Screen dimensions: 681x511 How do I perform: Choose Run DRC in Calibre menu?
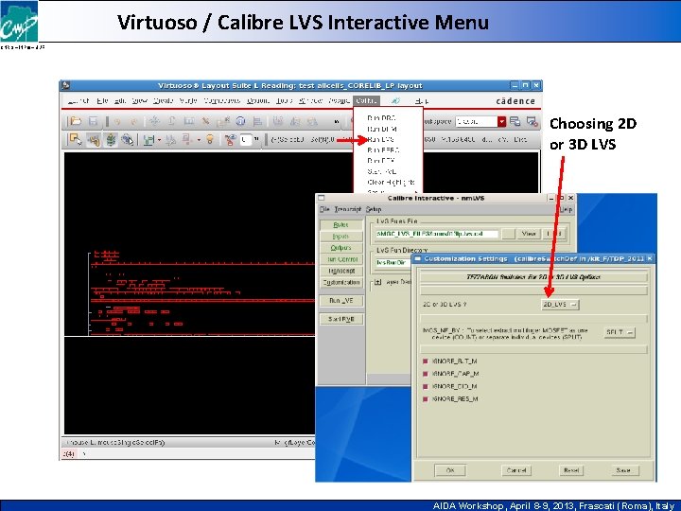pos(381,117)
